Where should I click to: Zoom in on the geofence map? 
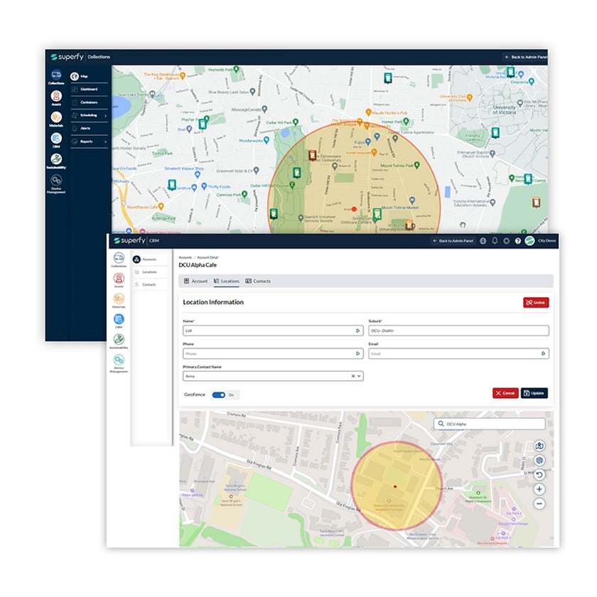click(539, 489)
